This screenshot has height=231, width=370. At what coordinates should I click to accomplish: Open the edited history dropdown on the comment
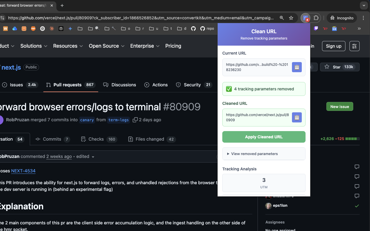pos(85,157)
